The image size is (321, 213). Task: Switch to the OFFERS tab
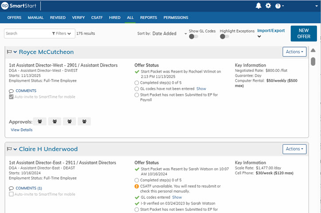point(14,18)
